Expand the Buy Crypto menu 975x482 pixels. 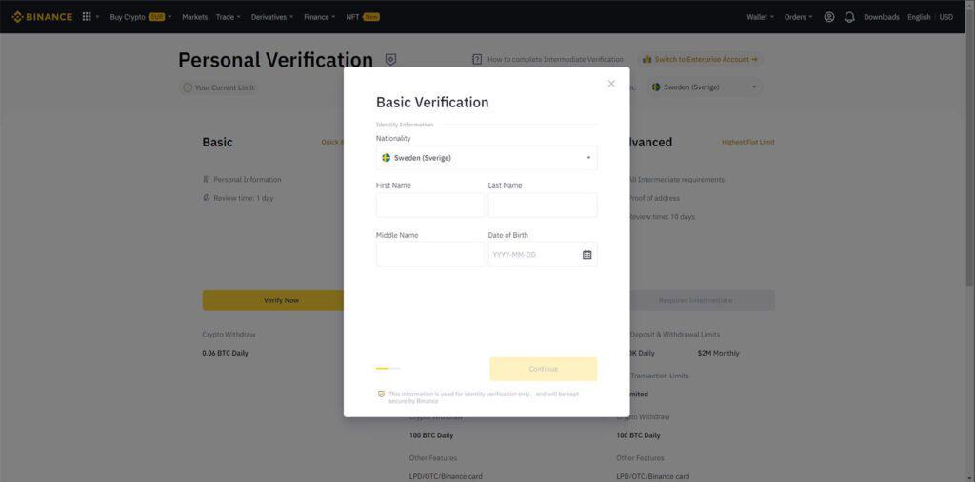click(141, 17)
